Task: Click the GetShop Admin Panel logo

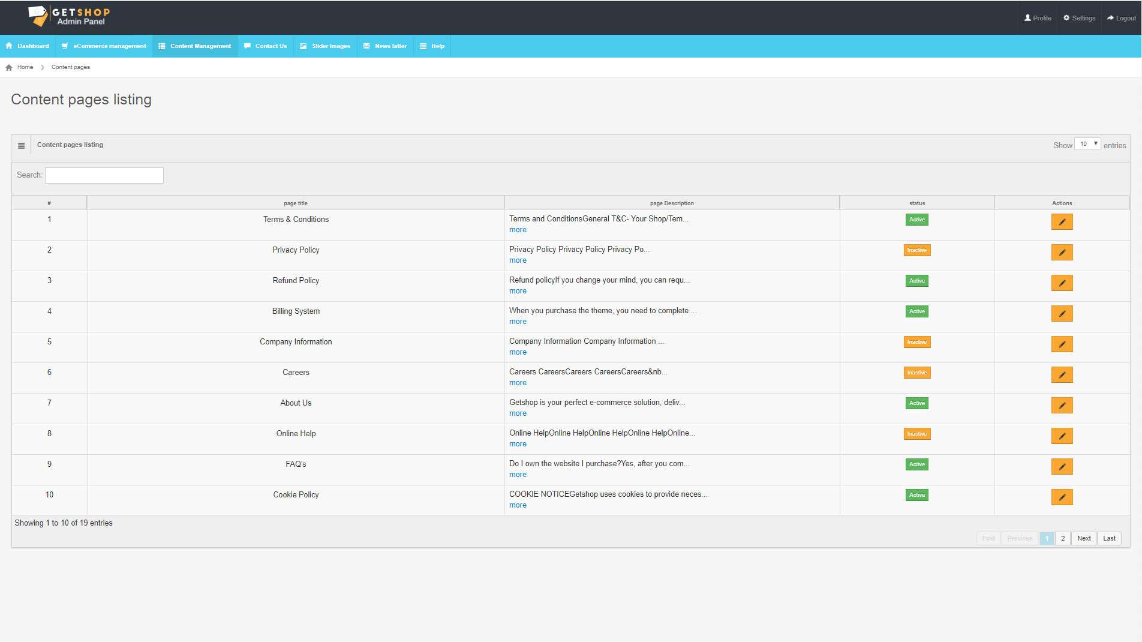Action: point(69,16)
